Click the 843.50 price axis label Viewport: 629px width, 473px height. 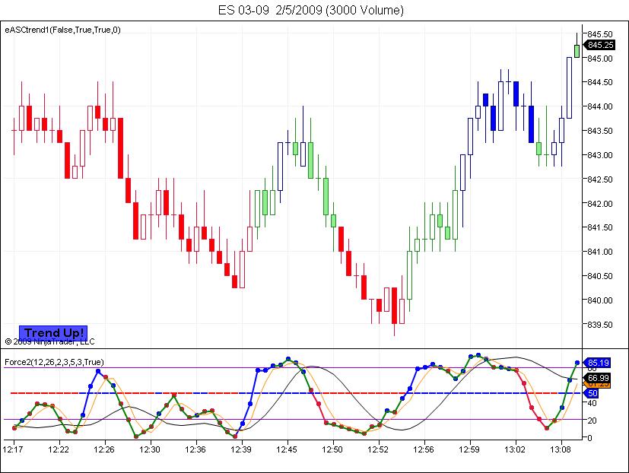click(599, 131)
